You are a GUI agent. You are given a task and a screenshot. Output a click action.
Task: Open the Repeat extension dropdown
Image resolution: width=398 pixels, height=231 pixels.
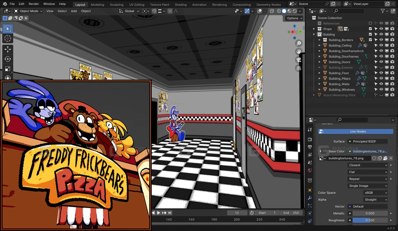[x=367, y=179]
